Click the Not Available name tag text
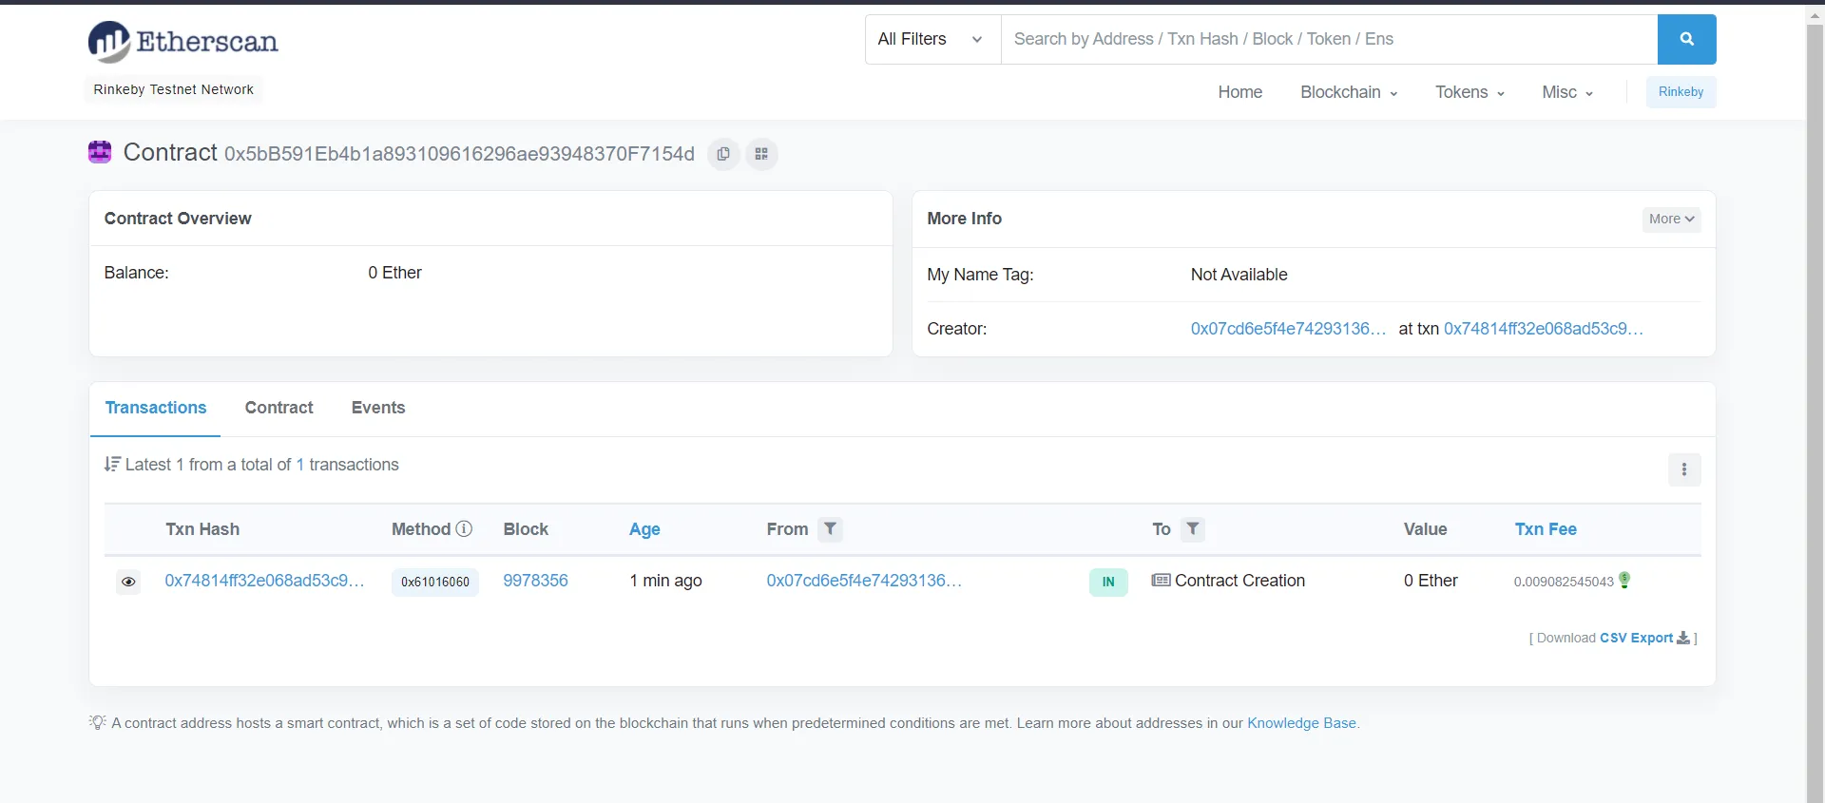The image size is (1825, 803). [1239, 275]
